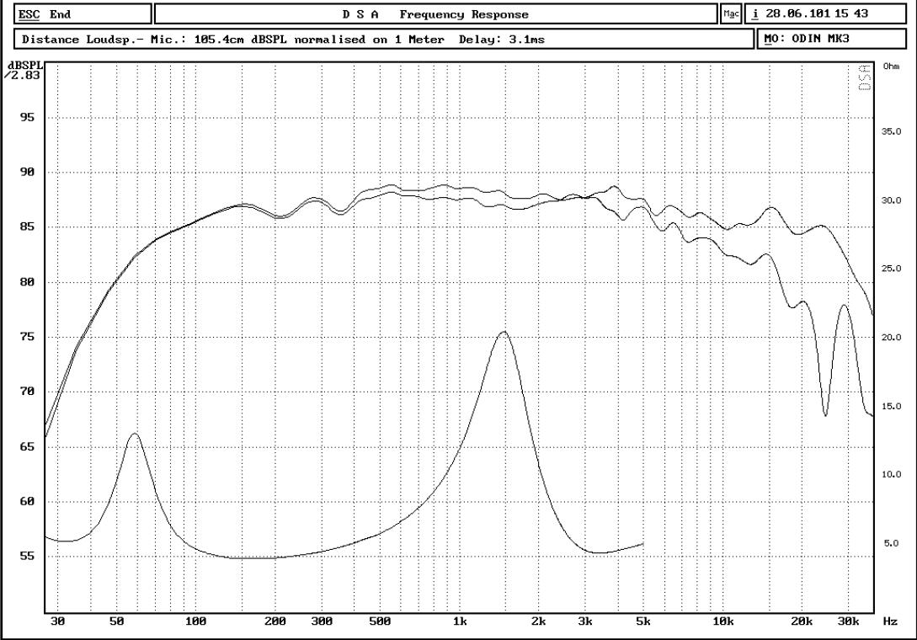Click the DSA Frequency Response title bar
This screenshot has height=640, width=917.
(435, 14)
